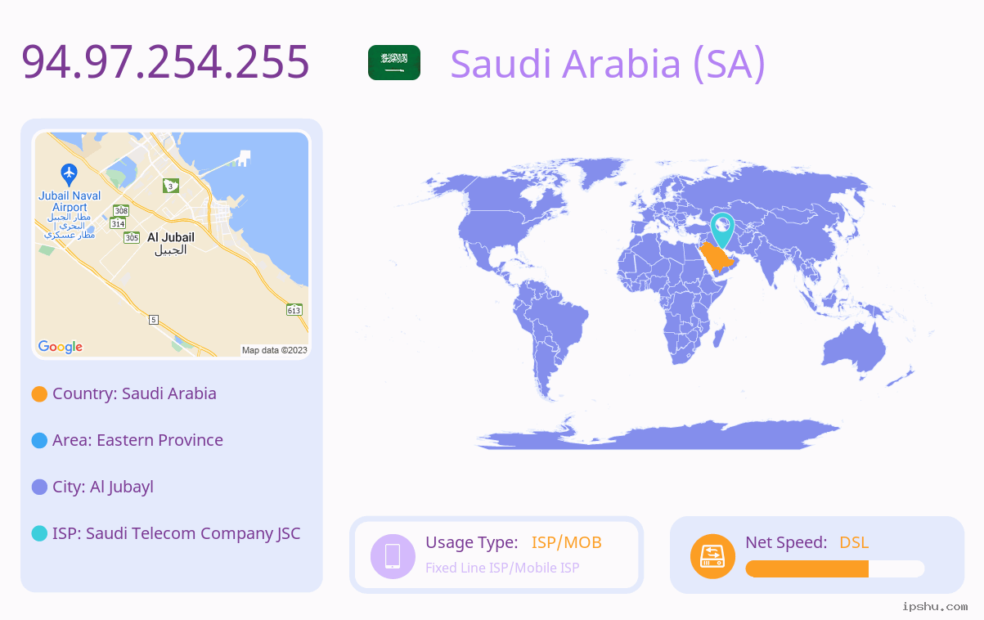Image resolution: width=984 pixels, height=620 pixels.
Task: Click the Saudi Arabia (SA) title
Action: 608,63
